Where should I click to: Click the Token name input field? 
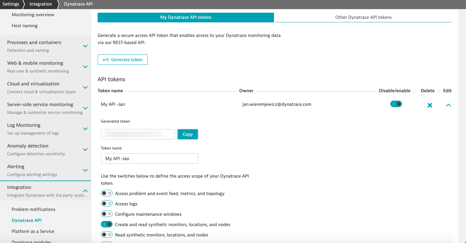pyautogui.click(x=149, y=159)
